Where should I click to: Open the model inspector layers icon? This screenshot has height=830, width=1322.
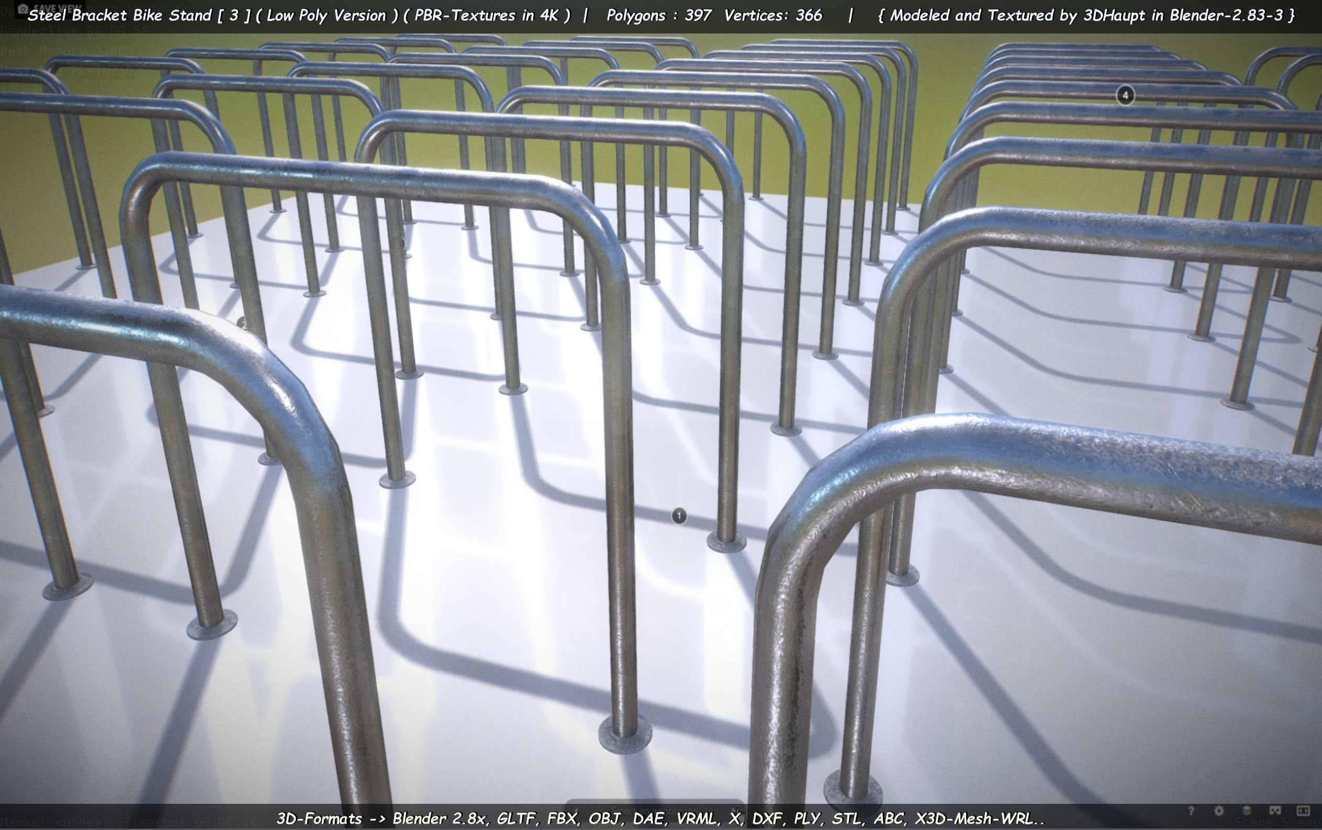(x=1247, y=811)
